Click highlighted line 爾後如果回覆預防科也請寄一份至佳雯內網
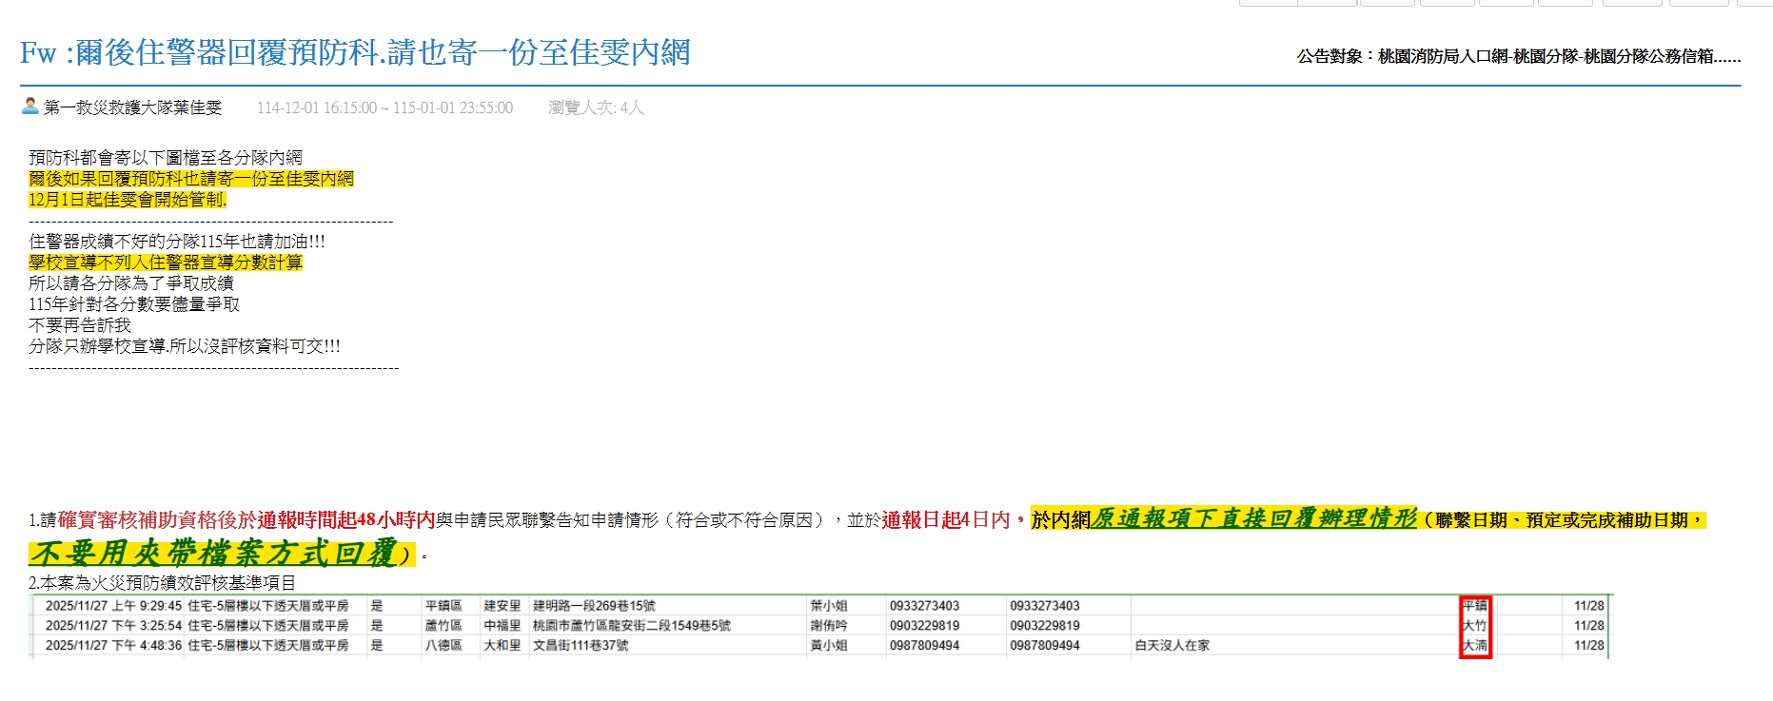Image resolution: width=1773 pixels, height=701 pixels. pos(191,179)
